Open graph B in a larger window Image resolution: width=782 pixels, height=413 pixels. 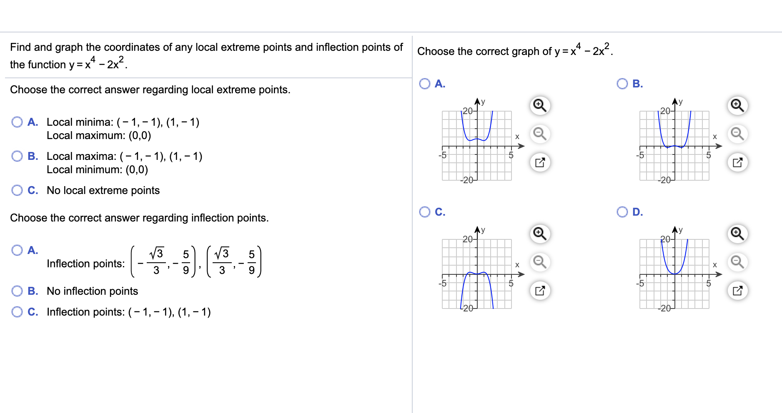pos(737,162)
